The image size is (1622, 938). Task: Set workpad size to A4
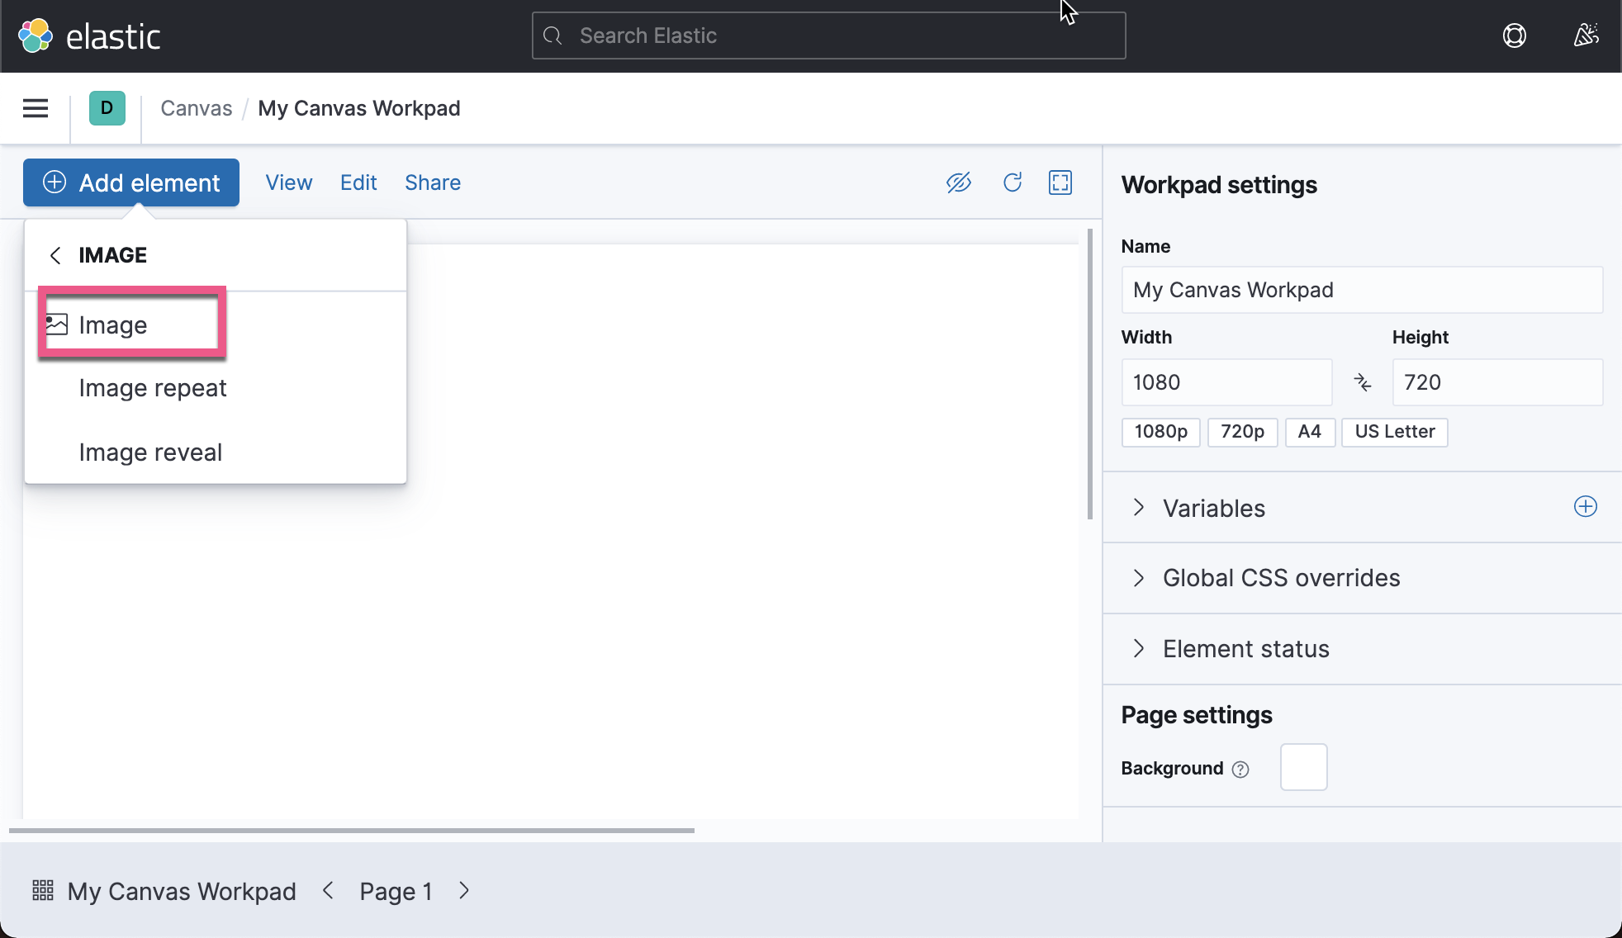click(x=1310, y=432)
